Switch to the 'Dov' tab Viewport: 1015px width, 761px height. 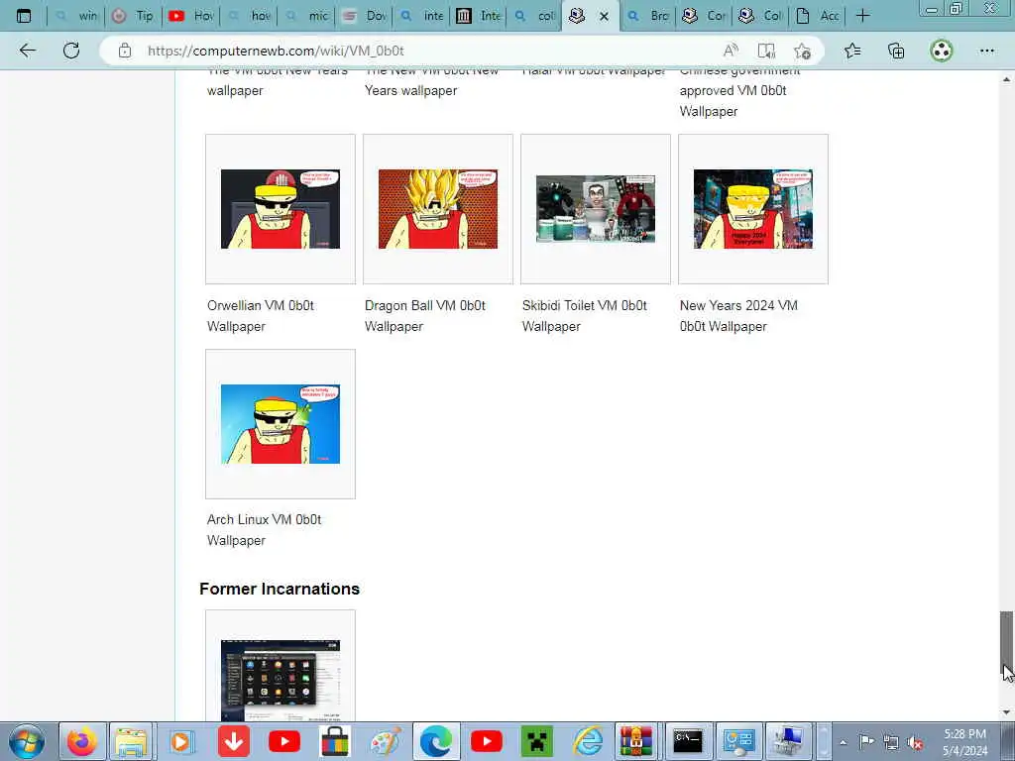[x=364, y=16]
